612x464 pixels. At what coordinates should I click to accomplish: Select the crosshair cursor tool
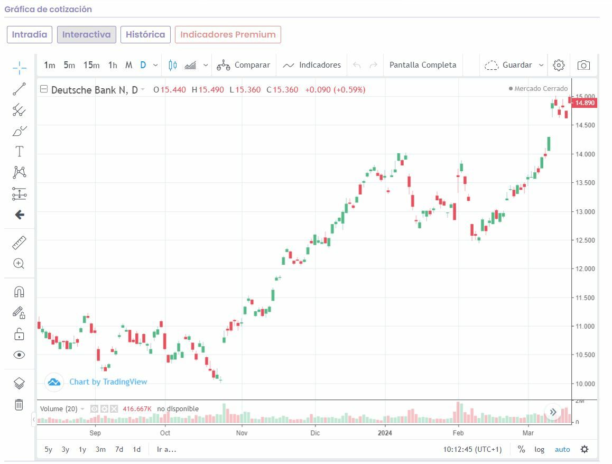pyautogui.click(x=19, y=68)
